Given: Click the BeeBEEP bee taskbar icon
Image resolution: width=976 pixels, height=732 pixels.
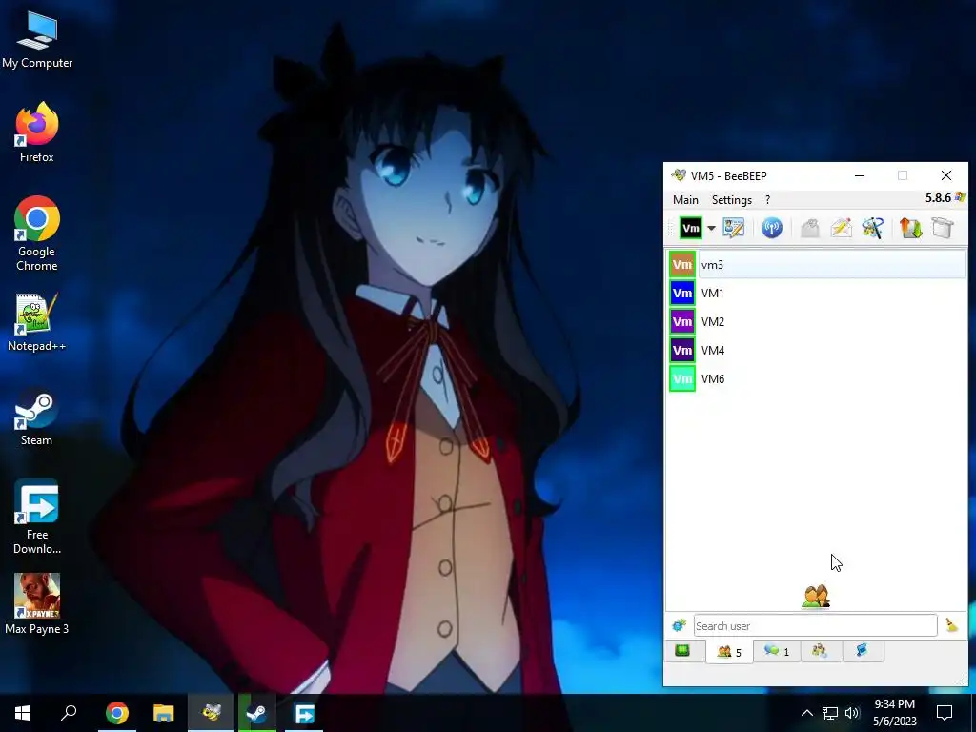Looking at the screenshot, I should [x=211, y=713].
